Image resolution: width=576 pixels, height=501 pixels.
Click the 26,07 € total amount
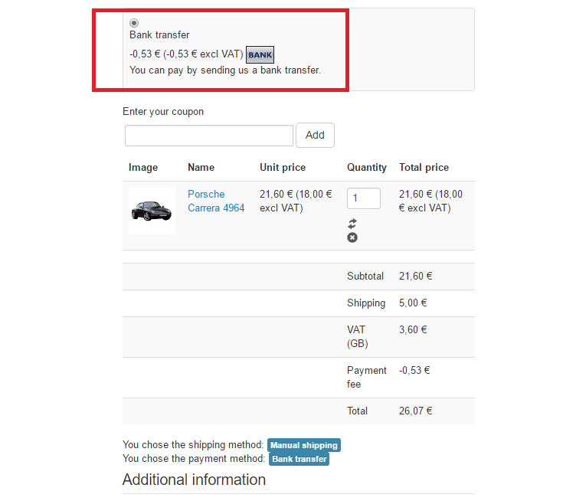tap(416, 411)
